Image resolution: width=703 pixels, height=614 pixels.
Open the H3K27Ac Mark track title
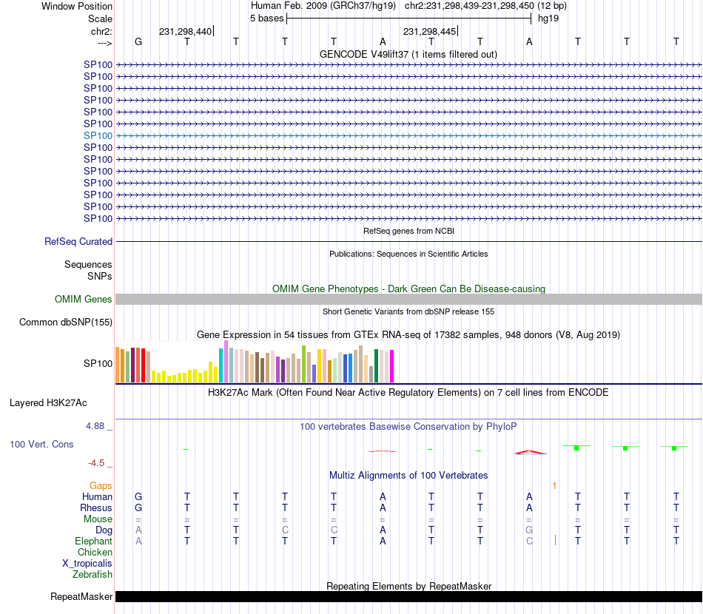(x=408, y=393)
